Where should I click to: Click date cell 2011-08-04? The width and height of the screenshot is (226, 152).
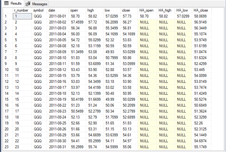pos(58,34)
